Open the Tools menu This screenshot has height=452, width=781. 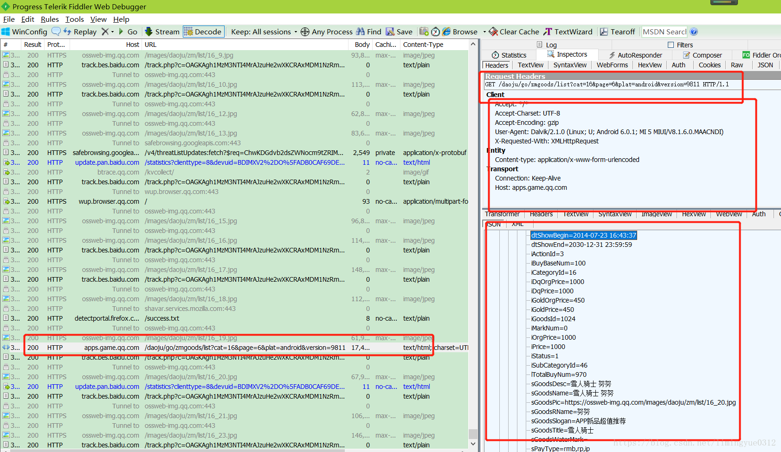[74, 19]
